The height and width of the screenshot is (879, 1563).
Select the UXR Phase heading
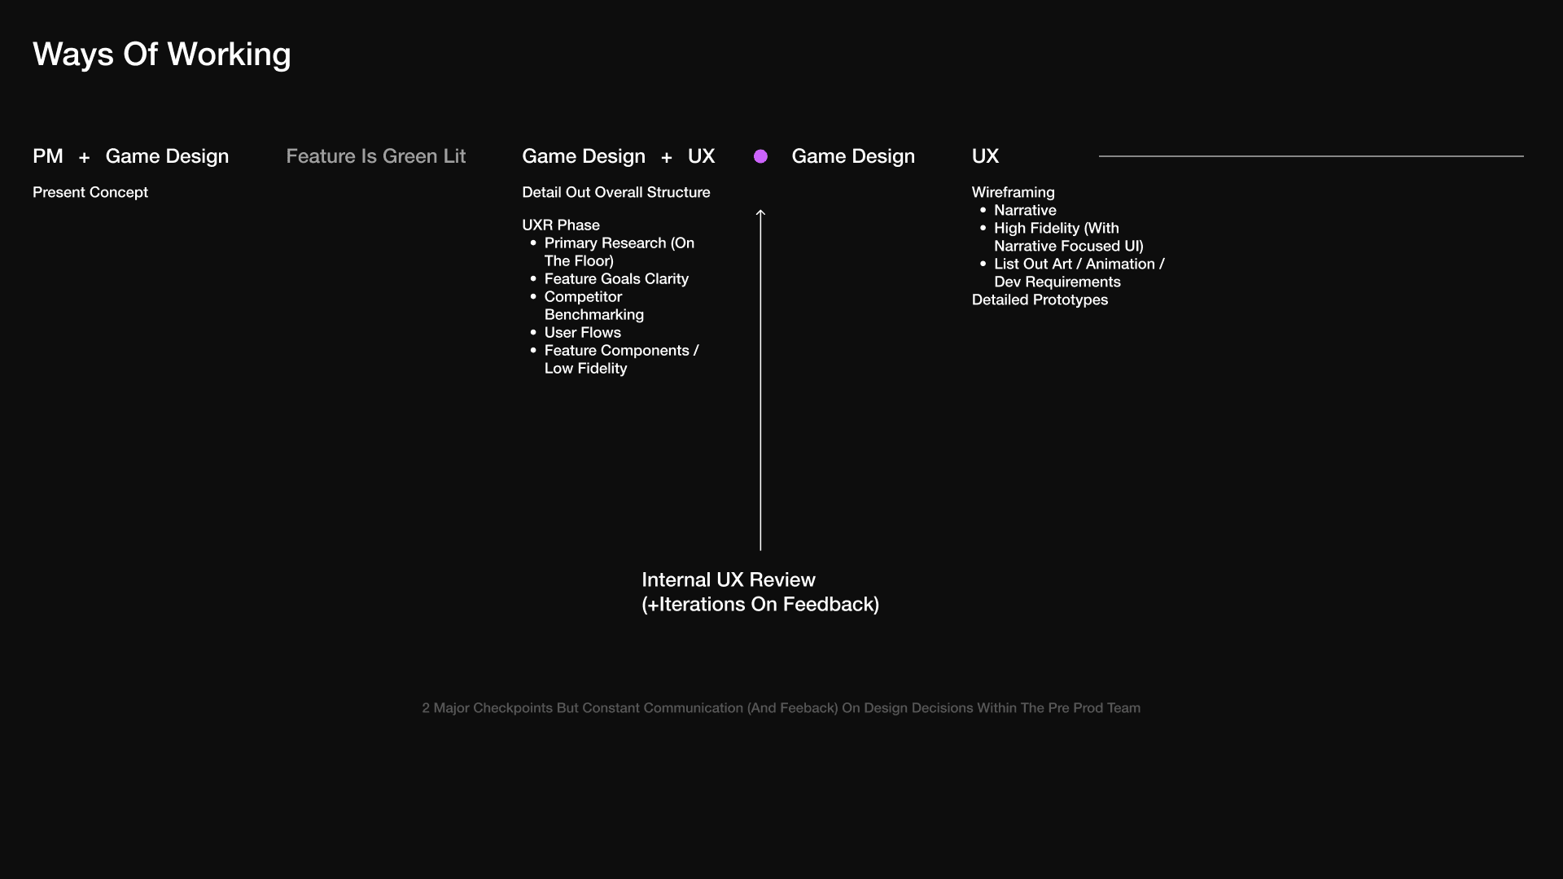click(560, 225)
